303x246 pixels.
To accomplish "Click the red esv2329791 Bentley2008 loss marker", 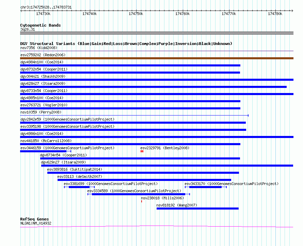I will pyautogui.click(x=142, y=151).
